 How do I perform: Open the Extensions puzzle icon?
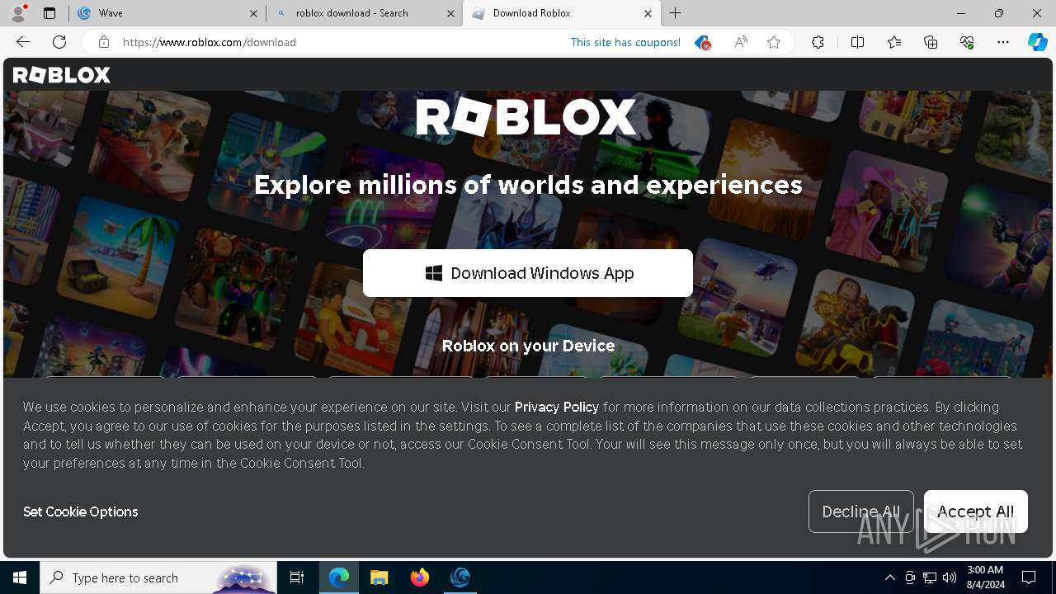[818, 42]
